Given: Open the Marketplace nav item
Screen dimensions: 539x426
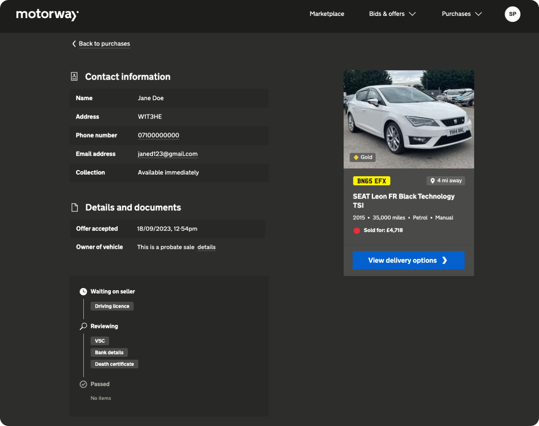Looking at the screenshot, I should 327,14.
